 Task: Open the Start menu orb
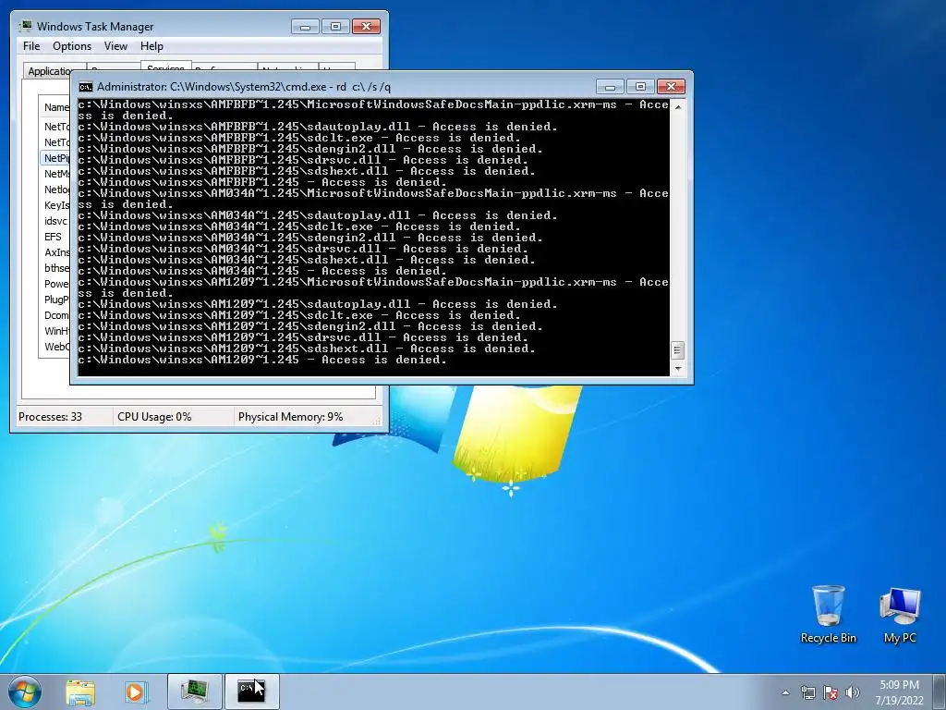25,692
